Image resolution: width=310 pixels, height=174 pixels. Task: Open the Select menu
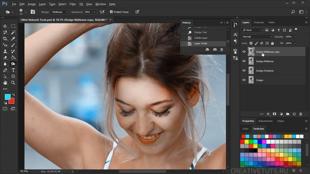click(x=62, y=4)
